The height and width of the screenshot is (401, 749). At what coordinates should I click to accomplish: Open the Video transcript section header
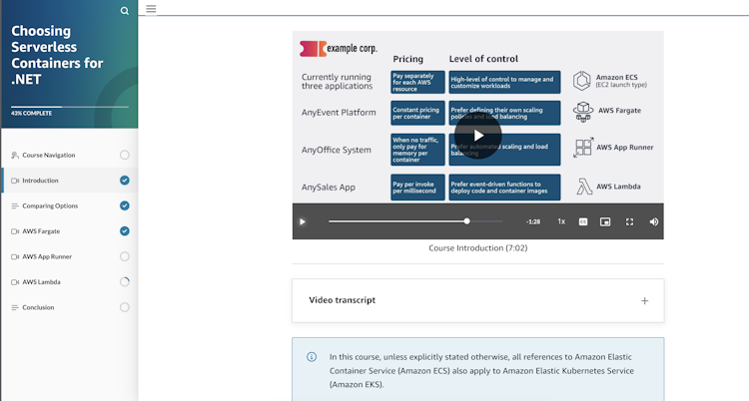477,300
